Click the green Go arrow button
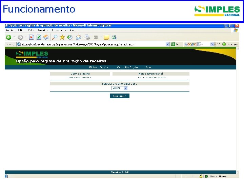The image size is (244, 183). pos(173,44)
